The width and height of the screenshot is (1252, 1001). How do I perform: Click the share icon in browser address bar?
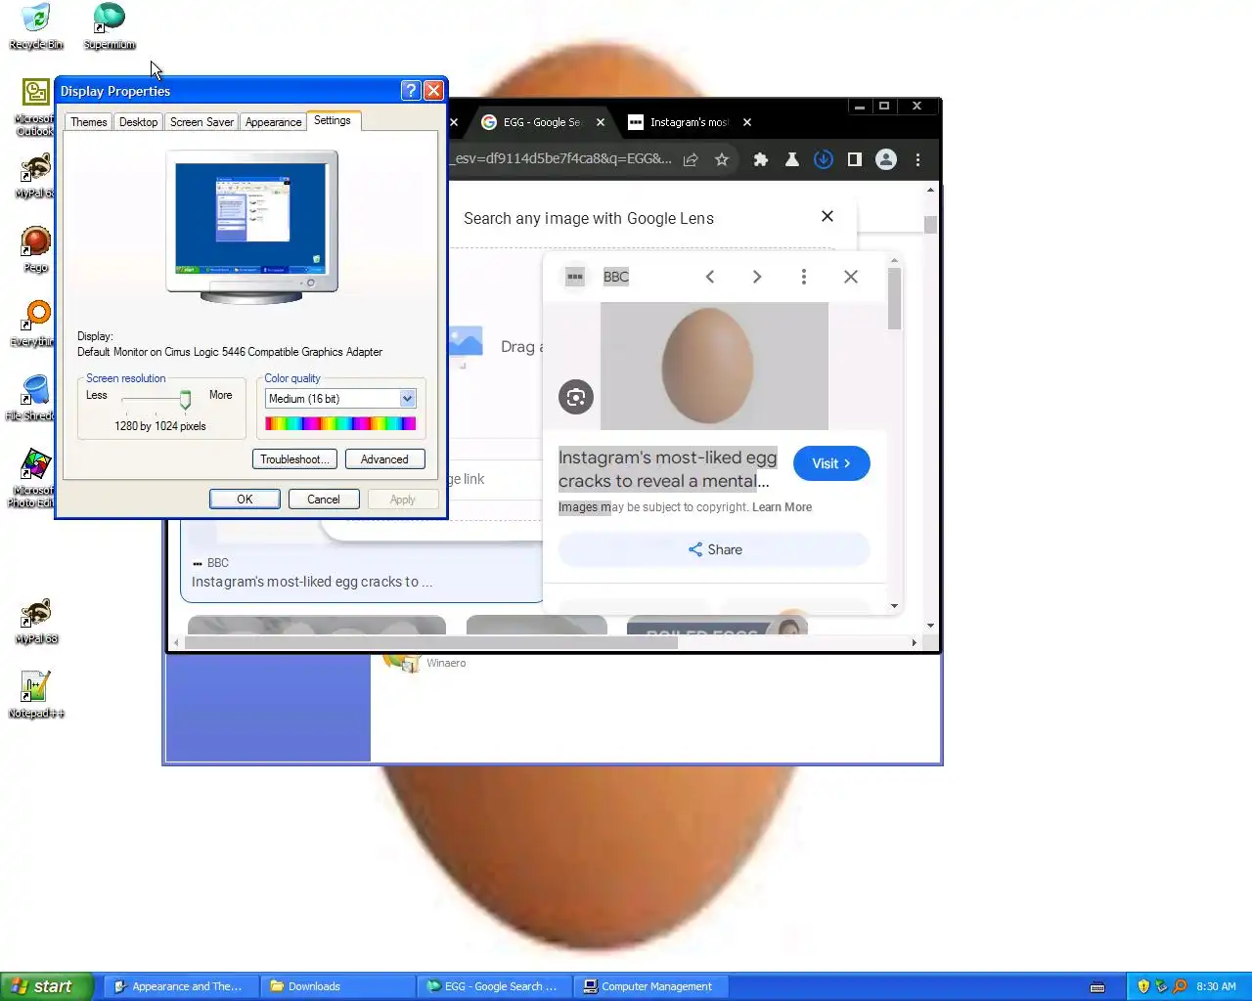click(691, 159)
